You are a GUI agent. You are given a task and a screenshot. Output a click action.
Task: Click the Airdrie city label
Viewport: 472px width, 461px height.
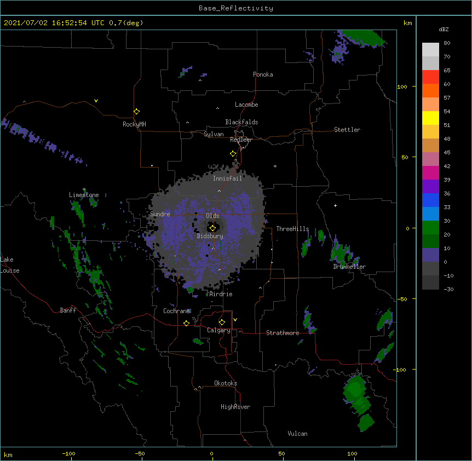pyautogui.click(x=221, y=294)
